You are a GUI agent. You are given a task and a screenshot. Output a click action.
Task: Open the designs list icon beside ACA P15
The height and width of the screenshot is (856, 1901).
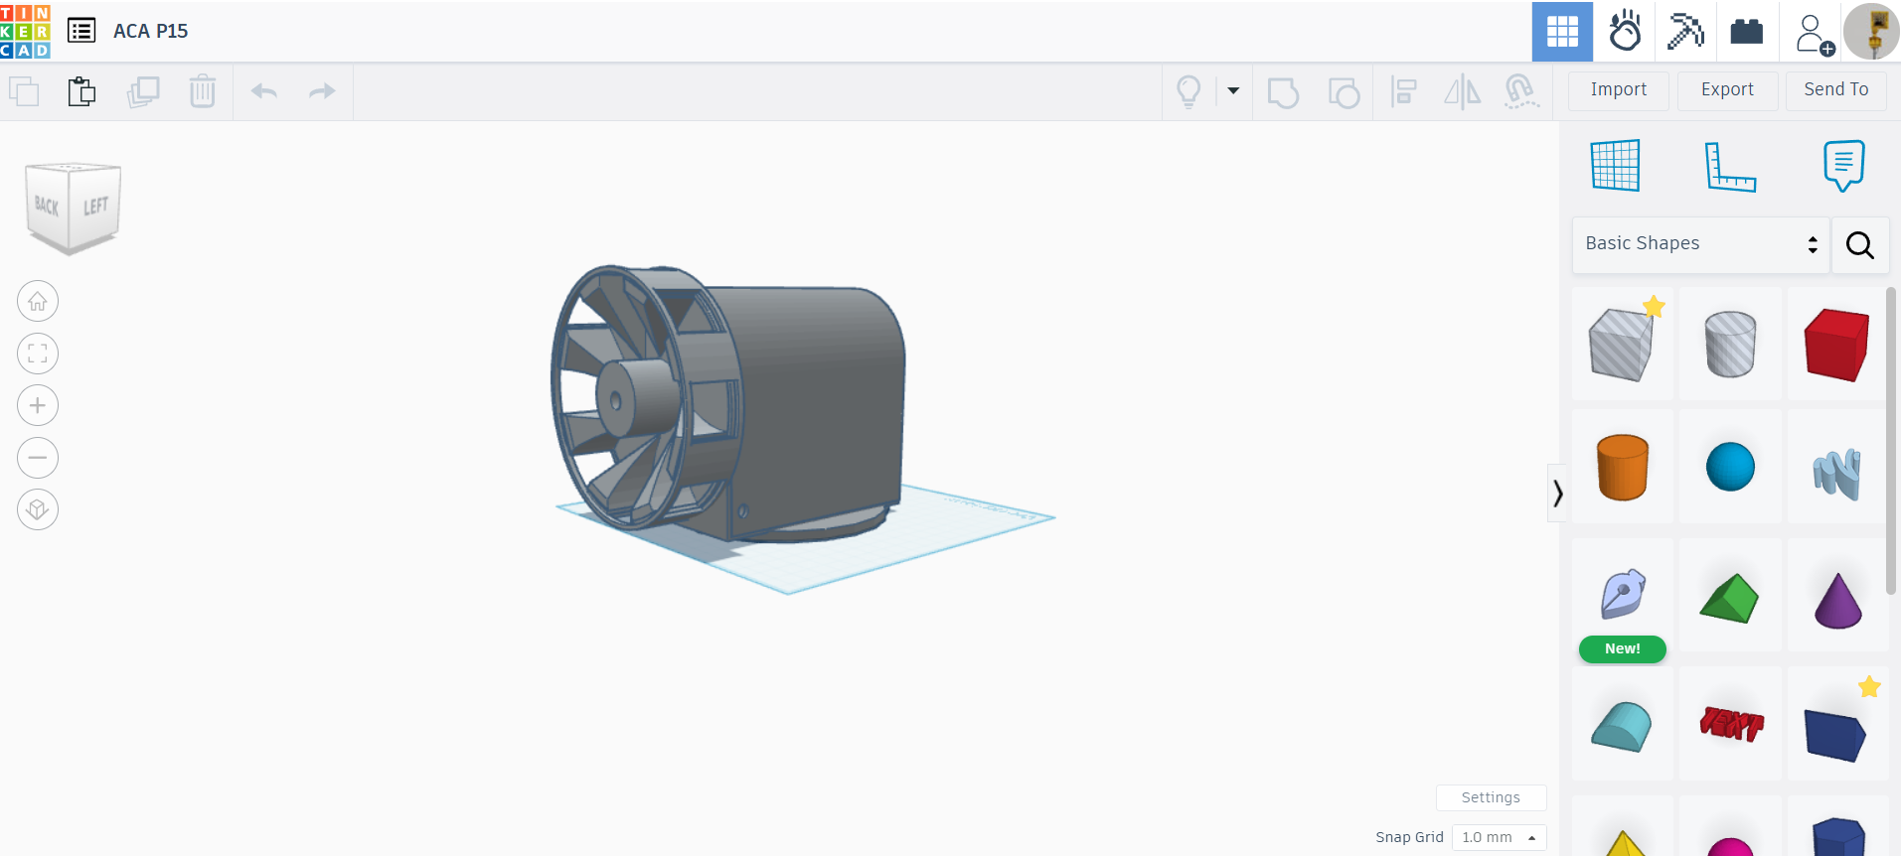pos(81,31)
